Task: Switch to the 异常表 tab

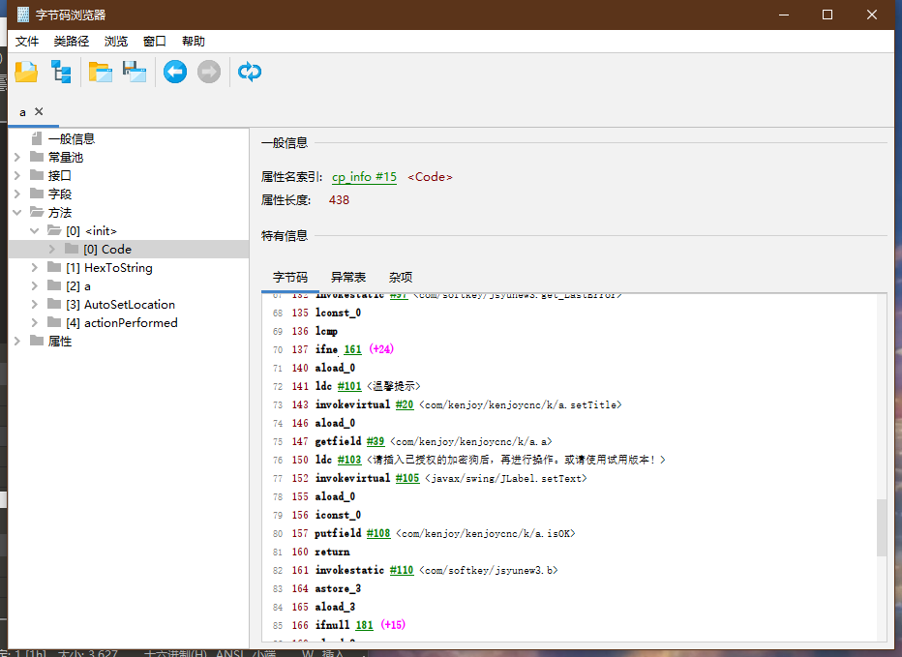Action: pyautogui.click(x=348, y=278)
